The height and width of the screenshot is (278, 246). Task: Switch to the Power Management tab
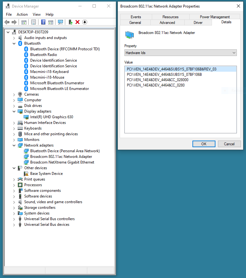pyautogui.click(x=215, y=17)
